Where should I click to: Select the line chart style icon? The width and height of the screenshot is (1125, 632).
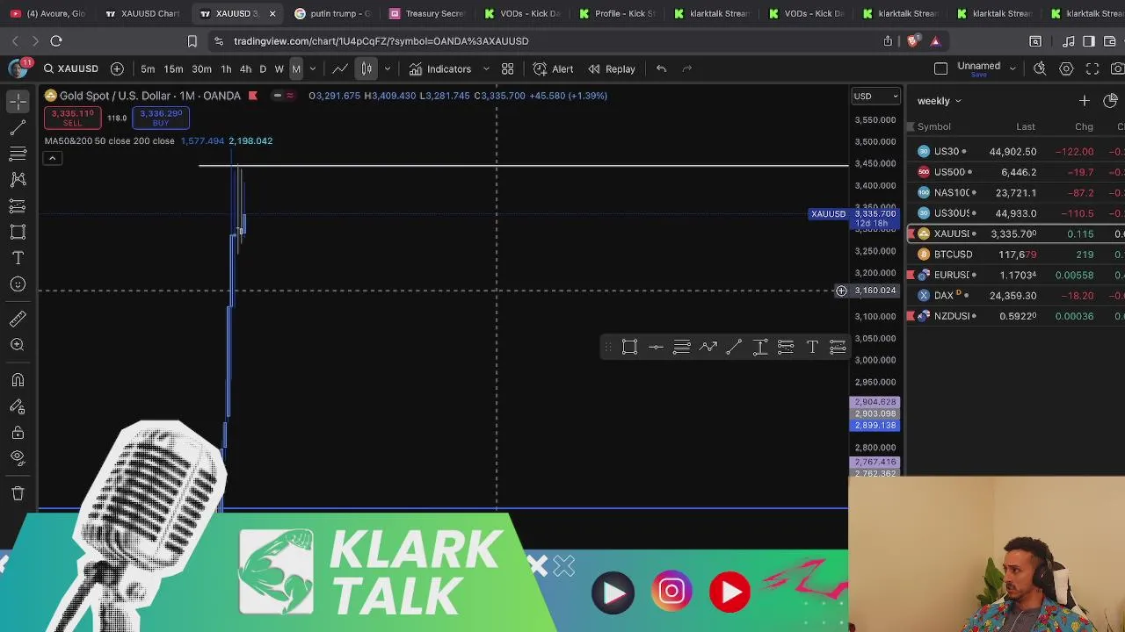pos(340,68)
